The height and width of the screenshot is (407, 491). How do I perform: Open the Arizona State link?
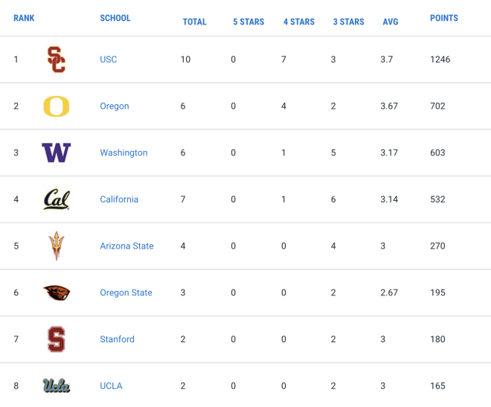[x=126, y=246]
